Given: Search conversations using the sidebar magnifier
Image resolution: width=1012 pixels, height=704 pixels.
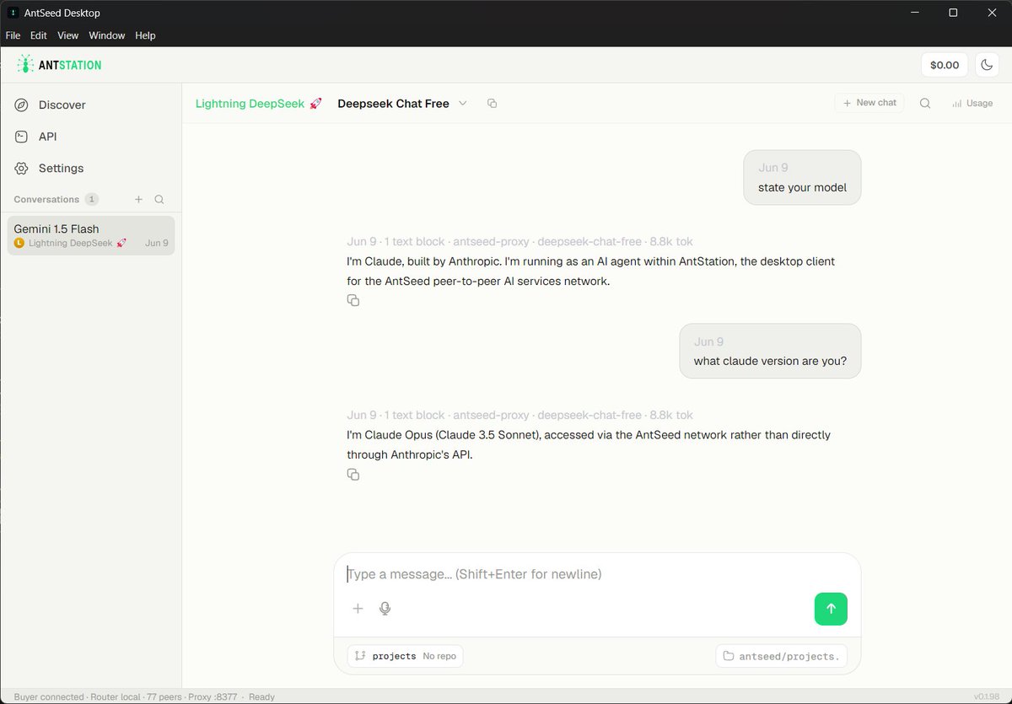Looking at the screenshot, I should [x=159, y=200].
